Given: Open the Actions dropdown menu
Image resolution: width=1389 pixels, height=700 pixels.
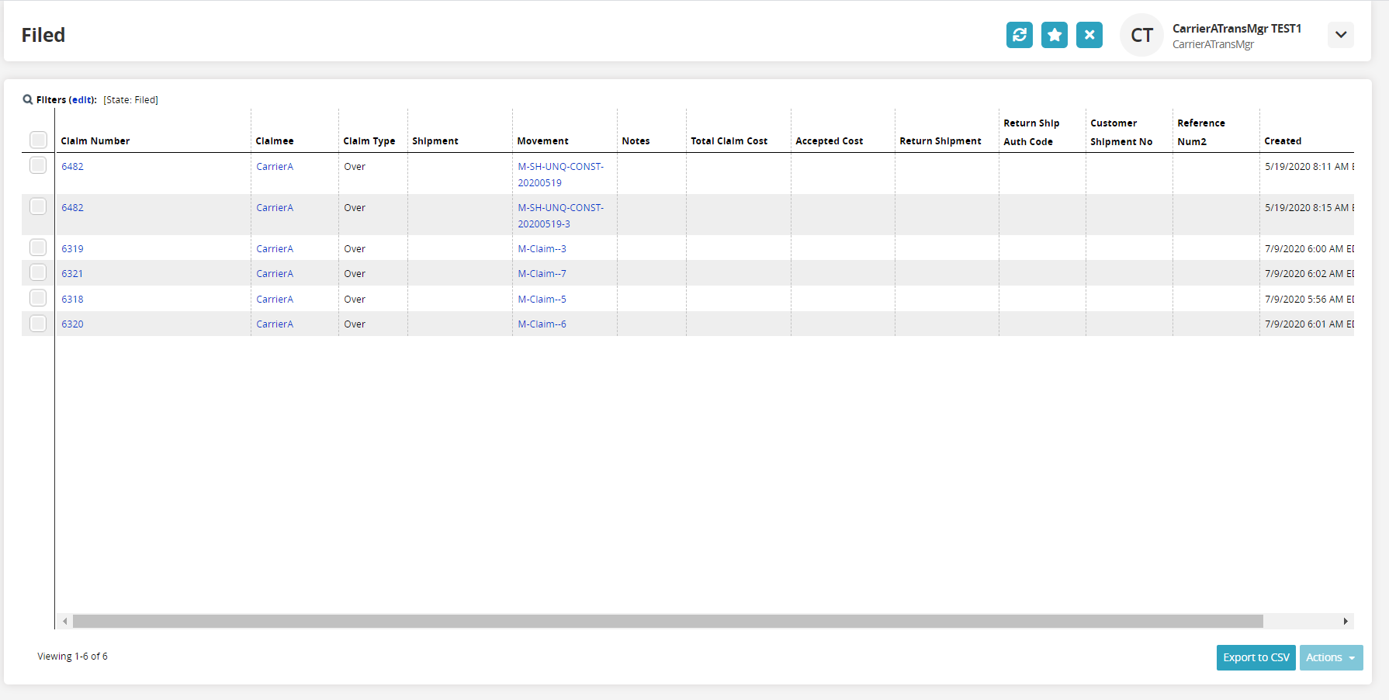Looking at the screenshot, I should pyautogui.click(x=1330, y=657).
